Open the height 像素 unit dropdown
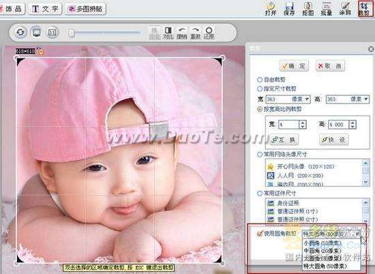Screen dimensions: 375x274 [x=366, y=99]
